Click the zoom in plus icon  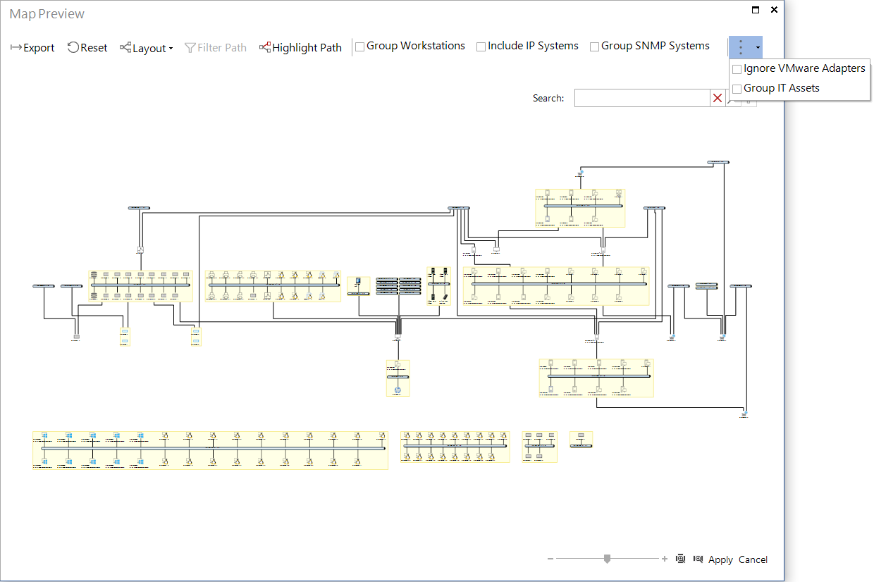[x=664, y=559]
